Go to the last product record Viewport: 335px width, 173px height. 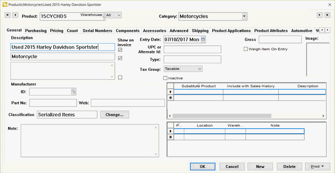pos(327,15)
